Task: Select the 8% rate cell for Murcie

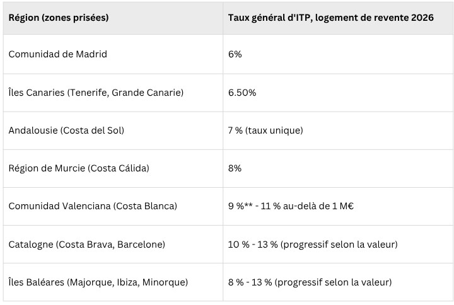Action: click(338, 168)
